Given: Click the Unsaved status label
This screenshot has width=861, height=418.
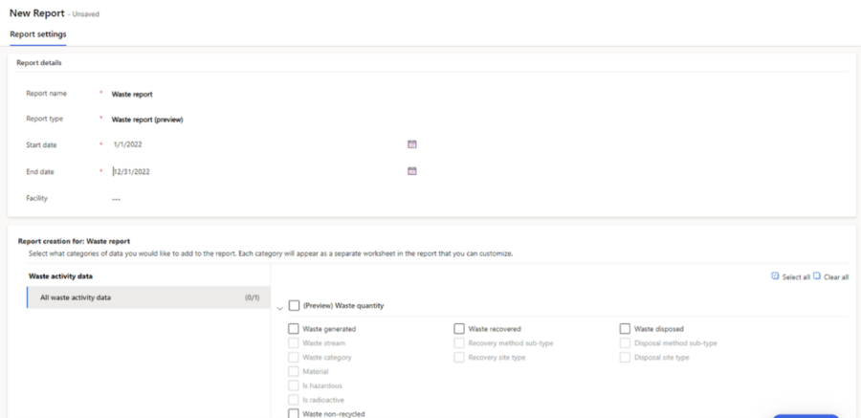Looking at the screenshot, I should click(x=86, y=14).
